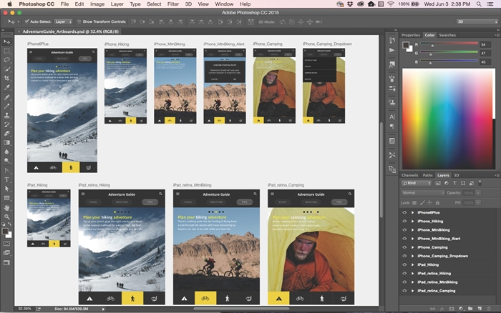
Task: Click the foreground color swatch in toolbox
Action: 5,232
